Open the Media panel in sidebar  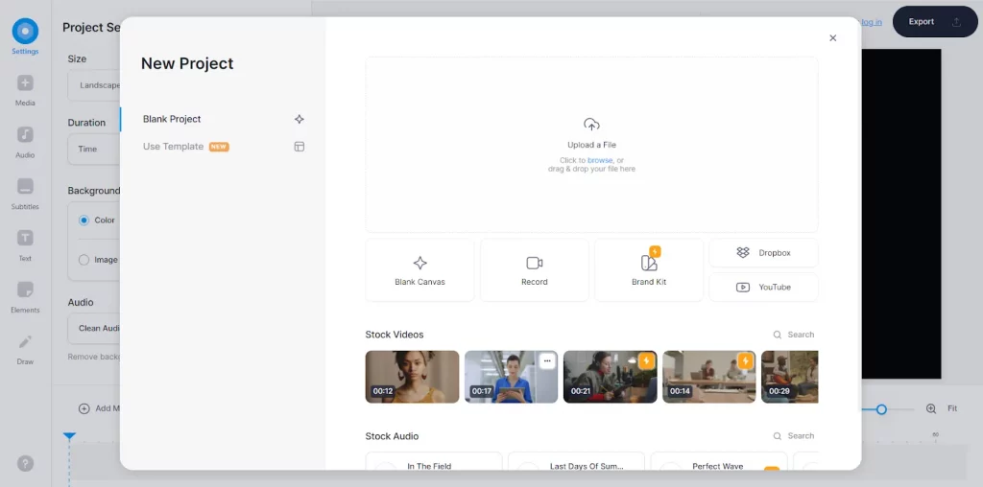point(25,89)
